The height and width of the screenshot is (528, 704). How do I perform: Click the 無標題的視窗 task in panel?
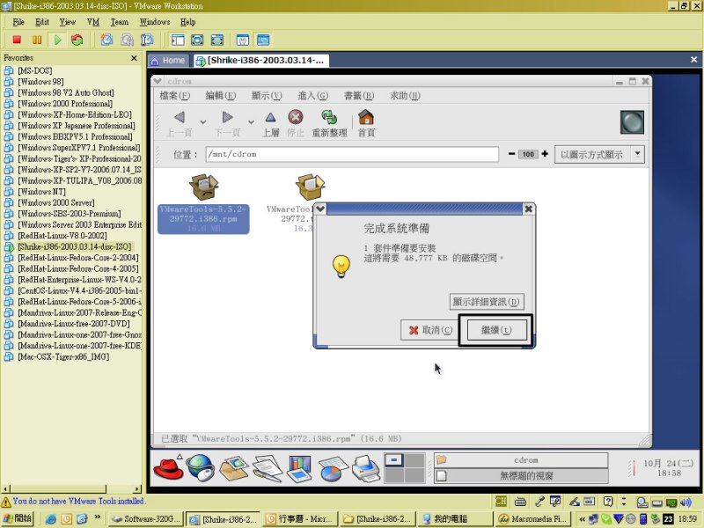point(521,476)
